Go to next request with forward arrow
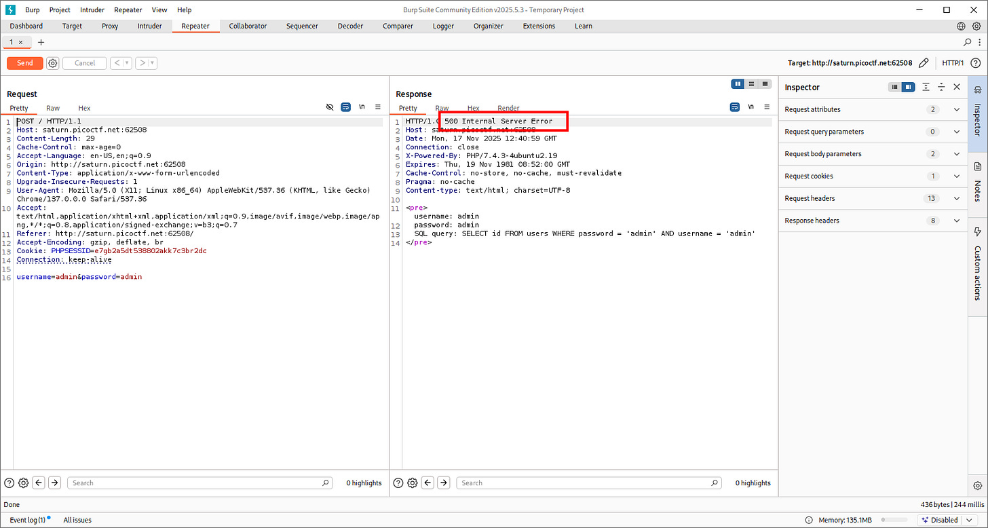Screen dimensions: 988x528 [142, 63]
